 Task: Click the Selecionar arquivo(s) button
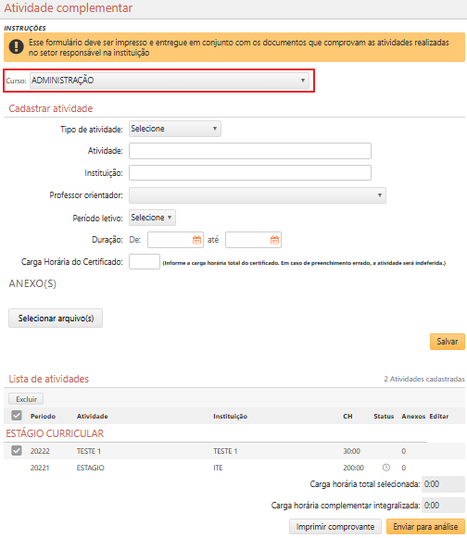tap(56, 318)
